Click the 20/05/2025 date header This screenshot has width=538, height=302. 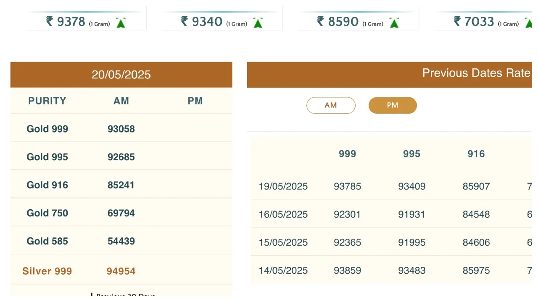coord(121,75)
